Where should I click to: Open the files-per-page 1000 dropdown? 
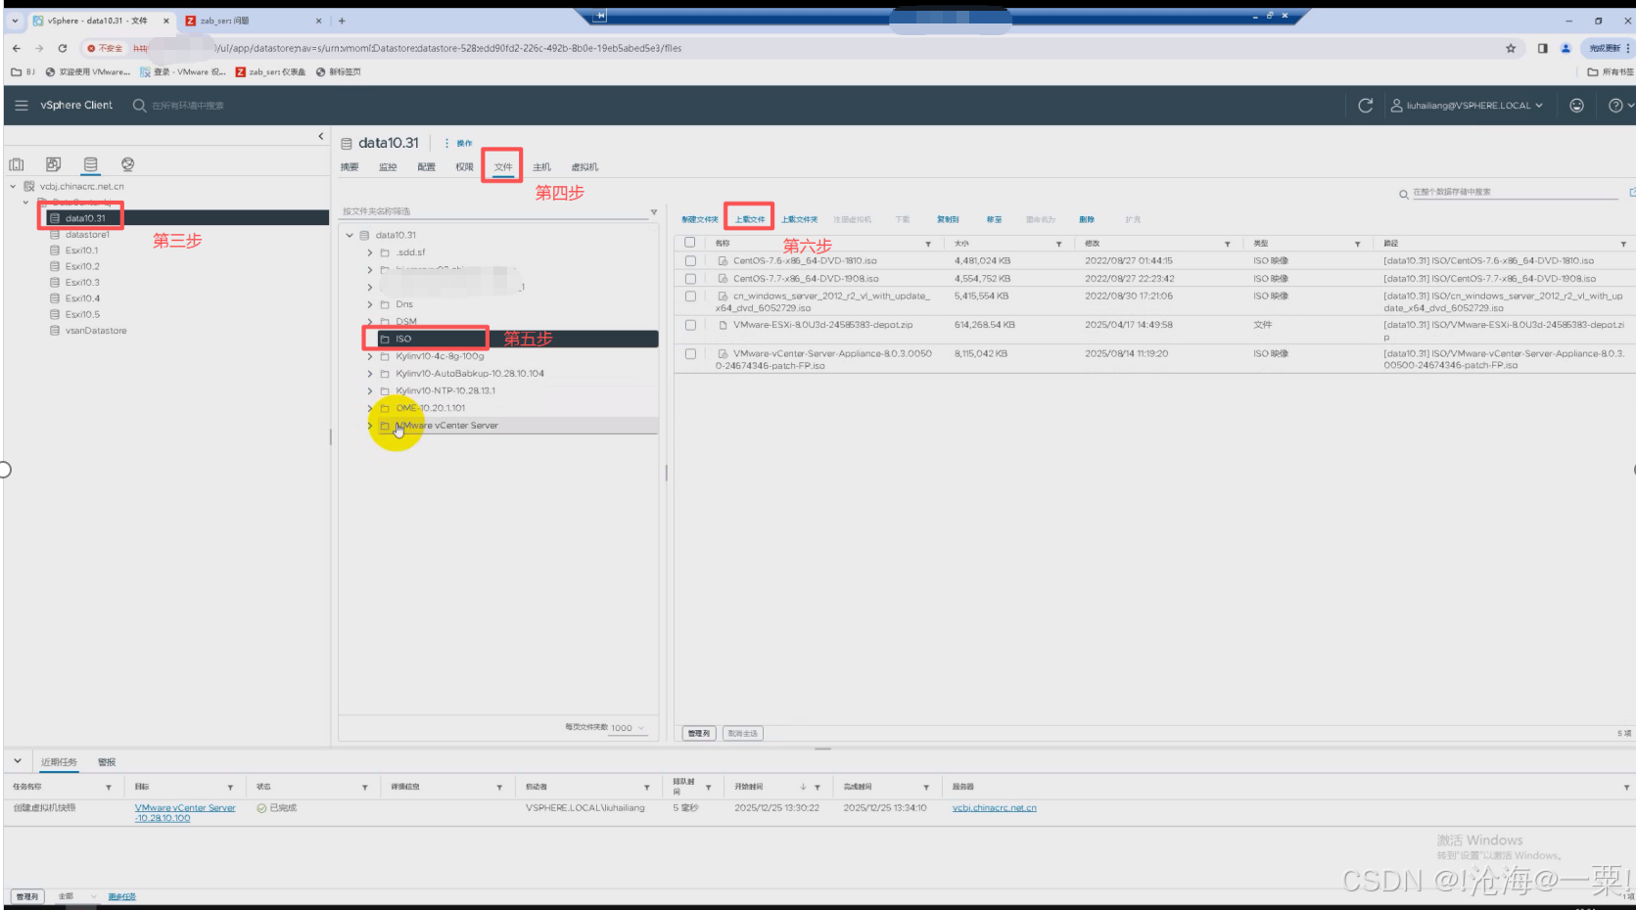(x=628, y=728)
